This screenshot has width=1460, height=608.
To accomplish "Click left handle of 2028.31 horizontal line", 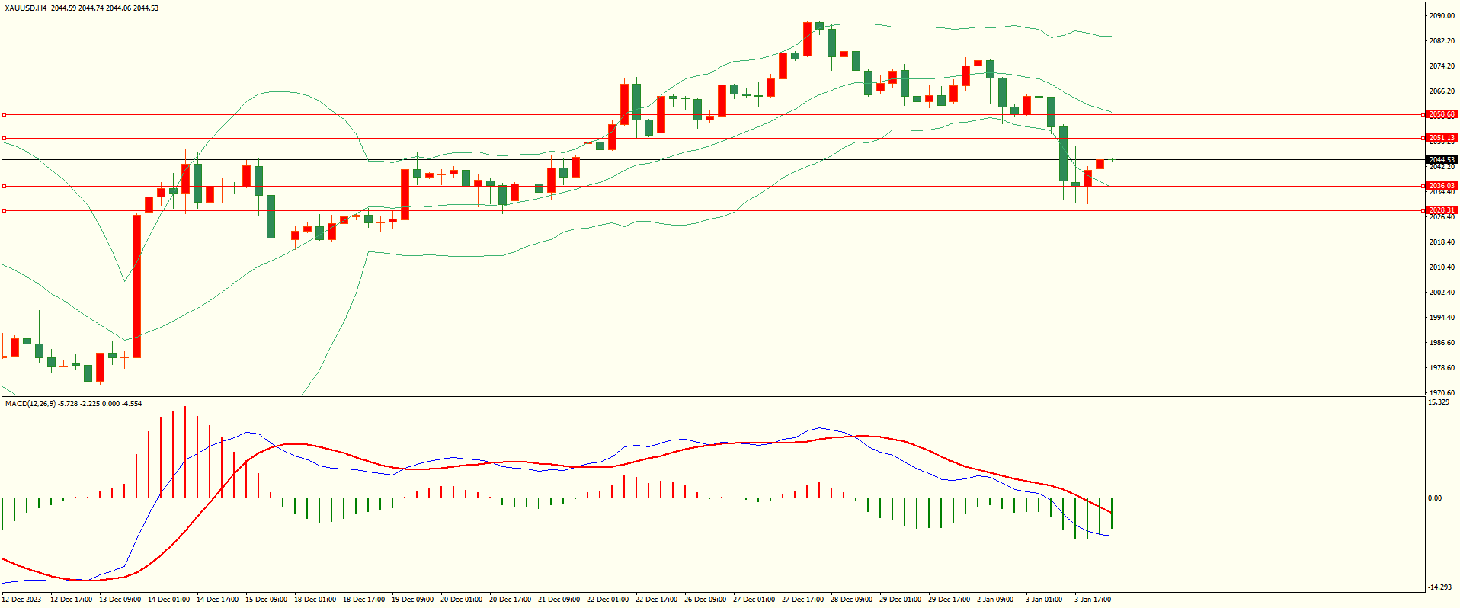I will pyautogui.click(x=4, y=211).
